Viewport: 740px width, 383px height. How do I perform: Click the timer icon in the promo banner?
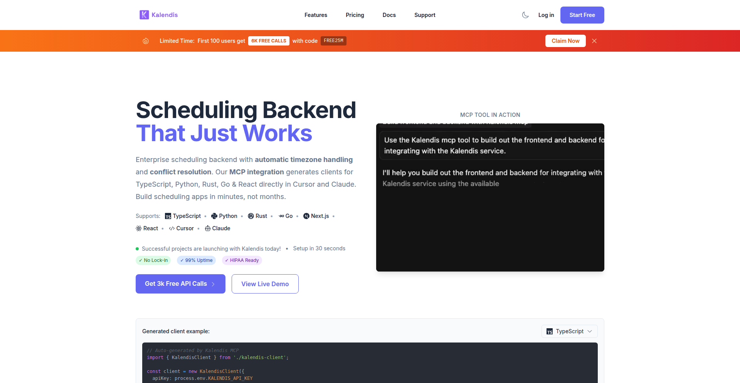point(146,40)
